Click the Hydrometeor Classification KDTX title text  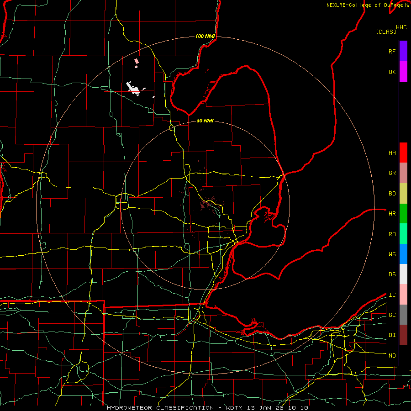pos(207,408)
